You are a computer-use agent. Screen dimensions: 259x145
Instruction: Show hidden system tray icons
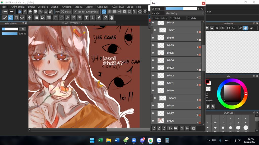209,140
